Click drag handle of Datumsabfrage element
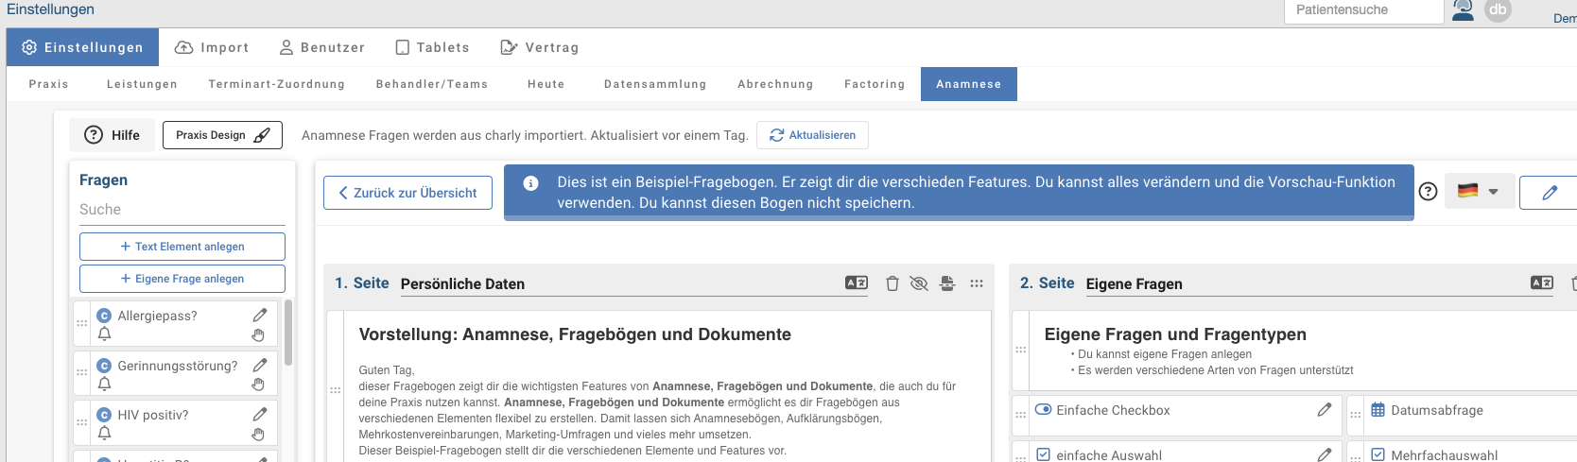This screenshot has width=1577, height=462. pyautogui.click(x=1356, y=415)
